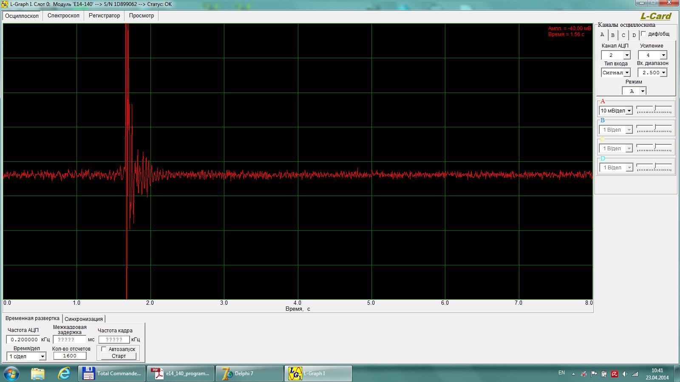Select oscilloscope channel tab B
The width and height of the screenshot is (680, 382).
click(612, 35)
